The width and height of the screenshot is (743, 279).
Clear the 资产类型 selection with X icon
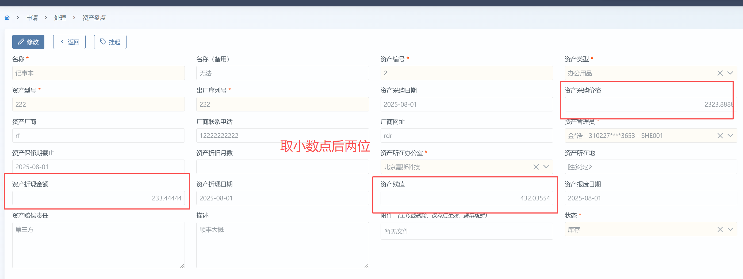tap(720, 73)
